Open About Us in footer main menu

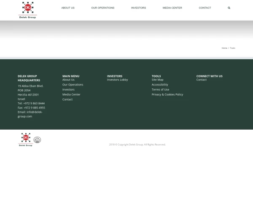[x=68, y=80]
